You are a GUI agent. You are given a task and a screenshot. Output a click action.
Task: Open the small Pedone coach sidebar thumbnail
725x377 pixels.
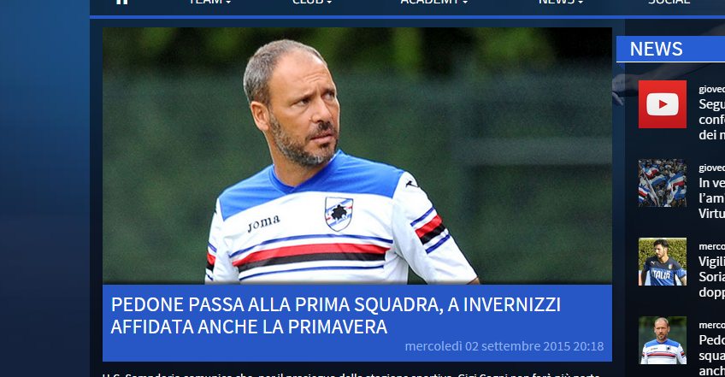(663, 340)
